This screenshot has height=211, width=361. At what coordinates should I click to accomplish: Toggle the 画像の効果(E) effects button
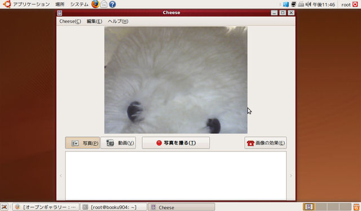(266, 143)
